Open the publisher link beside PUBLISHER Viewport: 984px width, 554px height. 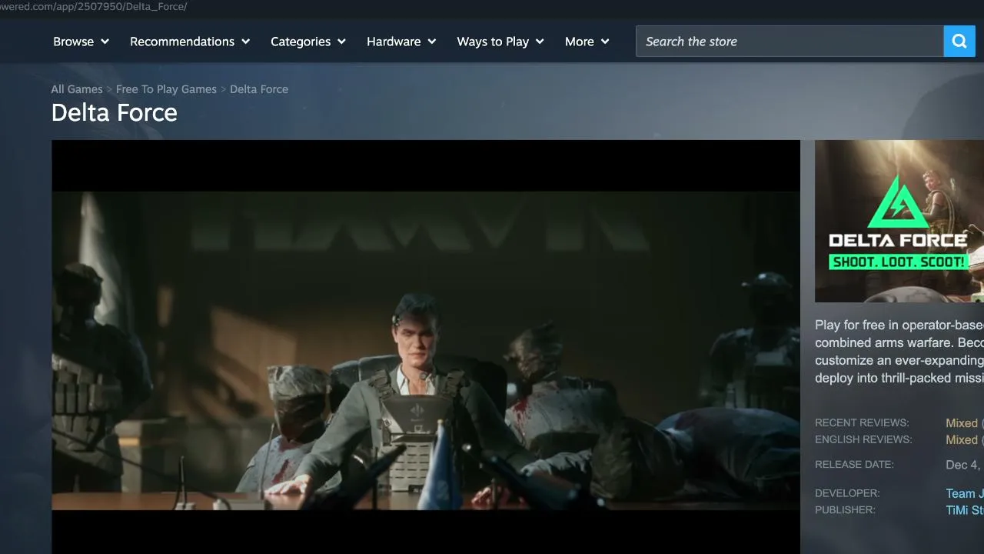click(964, 510)
